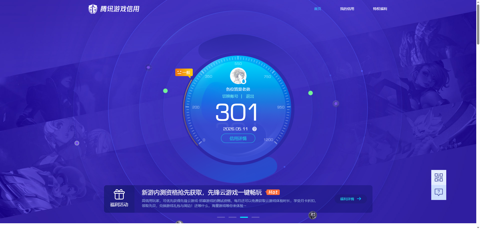Select the first carousel indicator dash
This screenshot has height=230, width=480.
click(x=221, y=217)
